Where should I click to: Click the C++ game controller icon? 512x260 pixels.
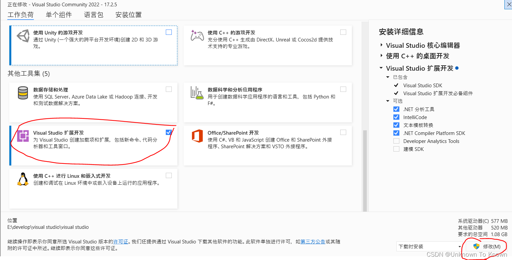coord(197,35)
